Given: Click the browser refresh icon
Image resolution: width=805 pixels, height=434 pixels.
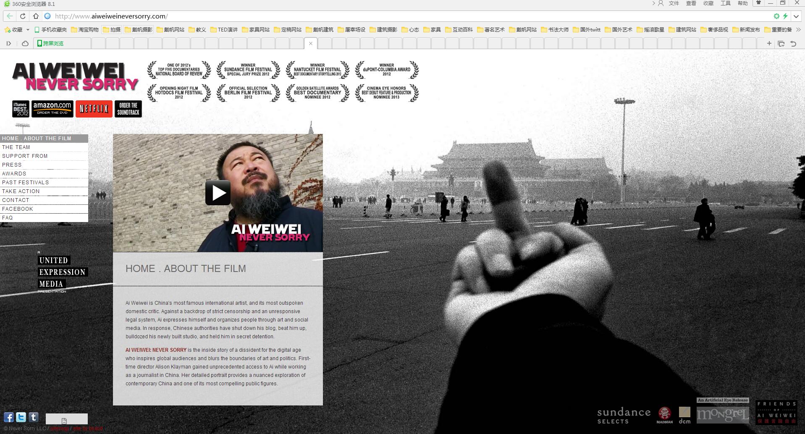Looking at the screenshot, I should (23, 16).
